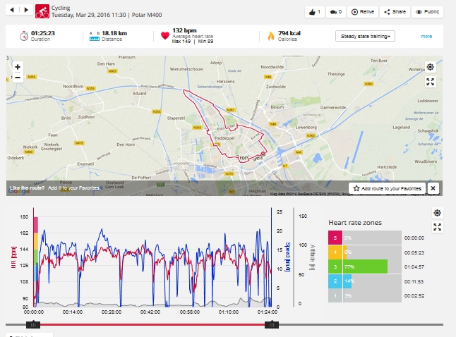Open chart settings gear icon
456x337 pixels.
[x=437, y=213]
